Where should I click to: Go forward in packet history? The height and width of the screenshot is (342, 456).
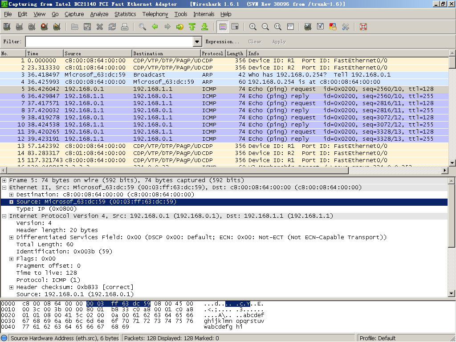[167, 27]
